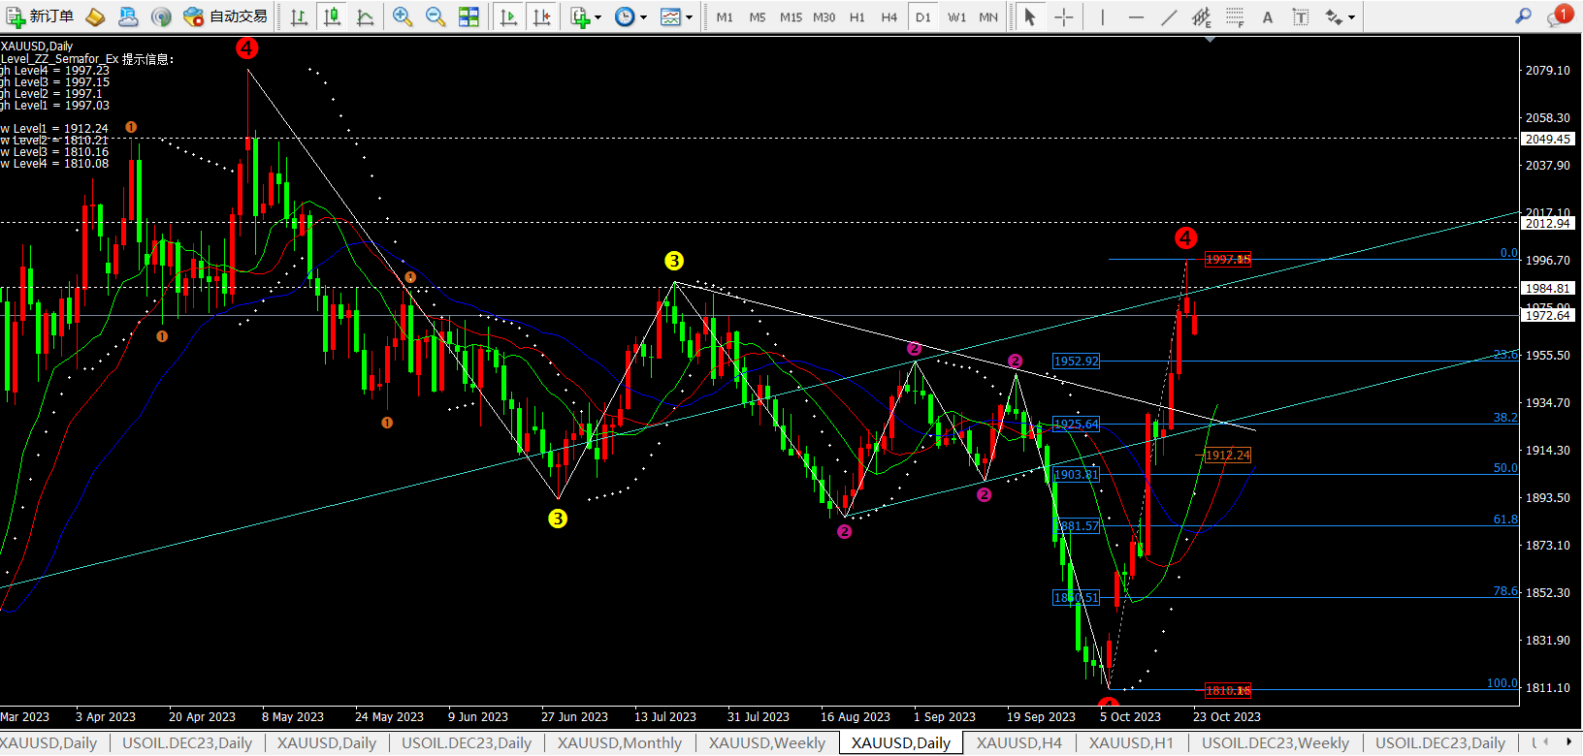Select the vertical line tool

point(1103,16)
